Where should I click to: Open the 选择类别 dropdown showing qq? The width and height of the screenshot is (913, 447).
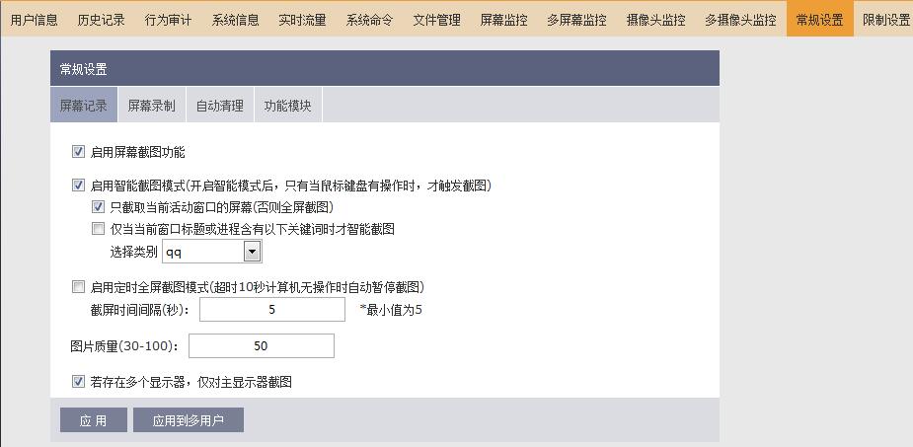tap(252, 252)
